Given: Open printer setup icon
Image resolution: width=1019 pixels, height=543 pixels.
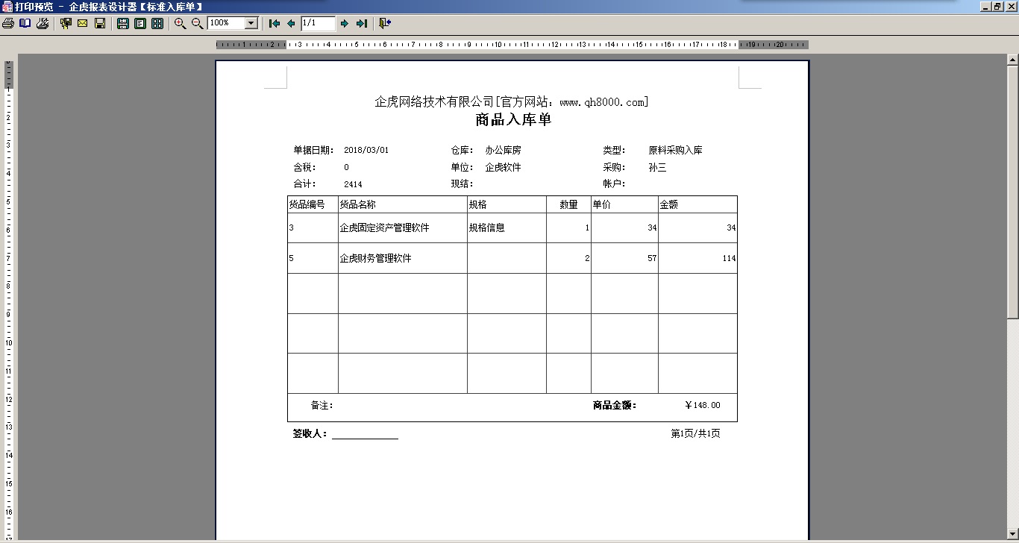Looking at the screenshot, I should (x=43, y=24).
